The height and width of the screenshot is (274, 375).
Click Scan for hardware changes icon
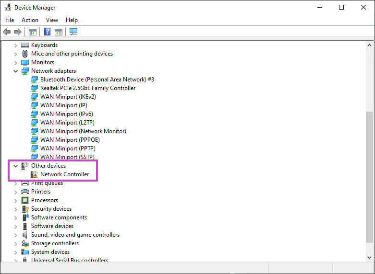(73, 32)
